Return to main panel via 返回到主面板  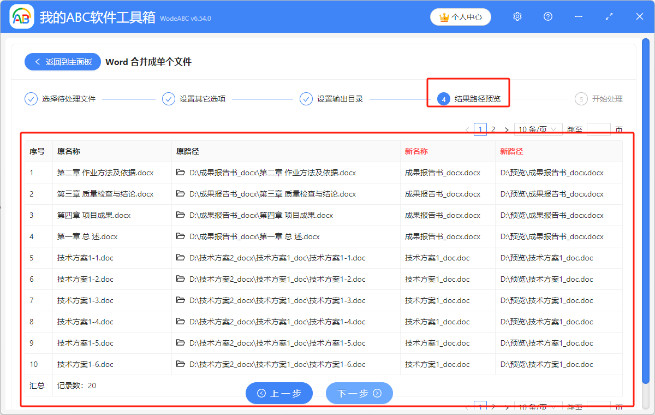coord(63,62)
